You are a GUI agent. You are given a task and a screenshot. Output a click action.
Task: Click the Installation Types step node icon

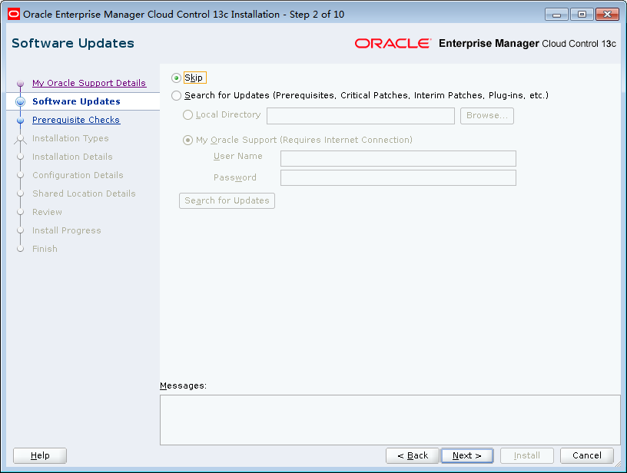click(x=20, y=138)
